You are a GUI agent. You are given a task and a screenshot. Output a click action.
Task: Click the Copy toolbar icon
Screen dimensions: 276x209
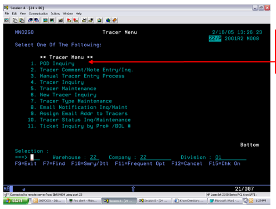[14, 21]
